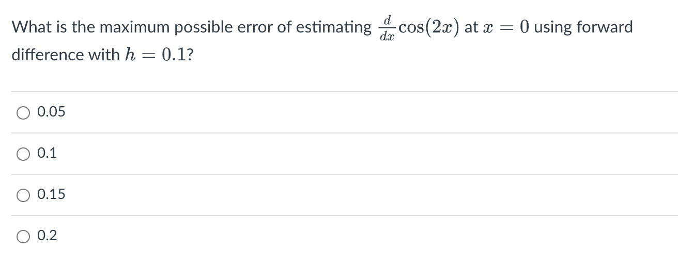Click empty space in 0.2 answer row

[362, 236]
